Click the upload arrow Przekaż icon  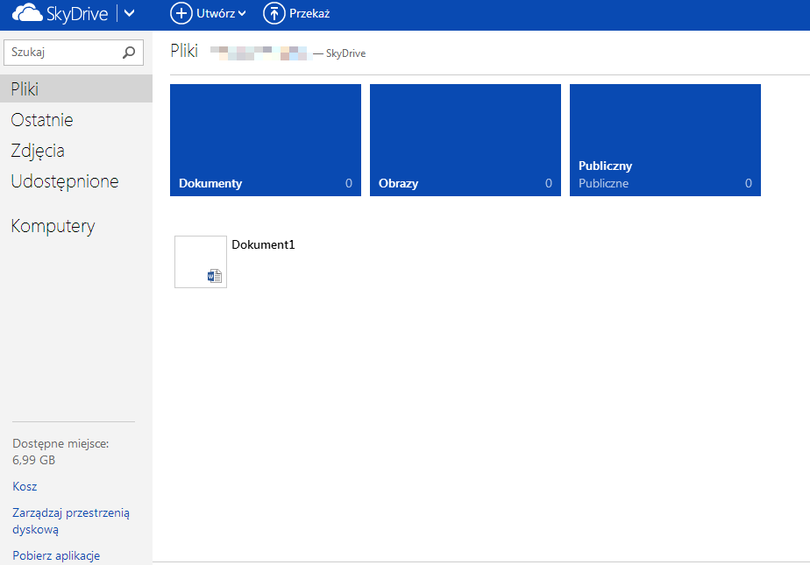pos(274,13)
